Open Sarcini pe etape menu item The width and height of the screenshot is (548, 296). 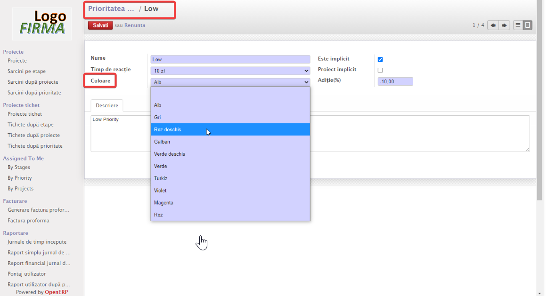26,72
